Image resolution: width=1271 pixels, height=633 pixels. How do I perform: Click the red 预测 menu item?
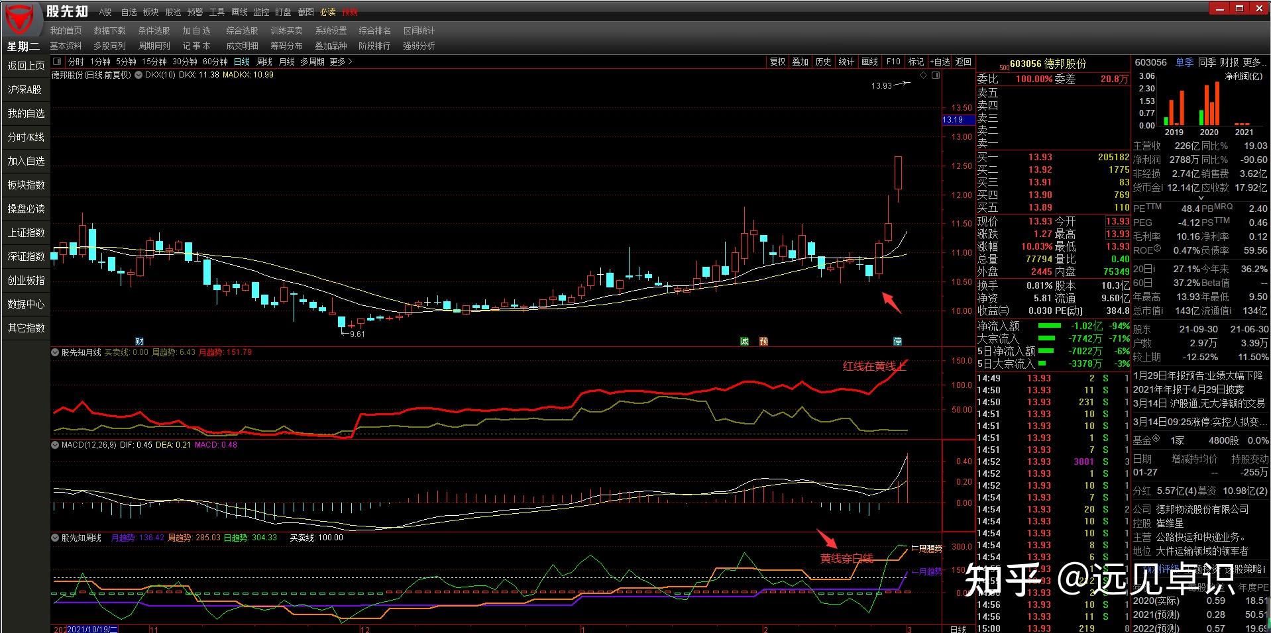point(349,12)
